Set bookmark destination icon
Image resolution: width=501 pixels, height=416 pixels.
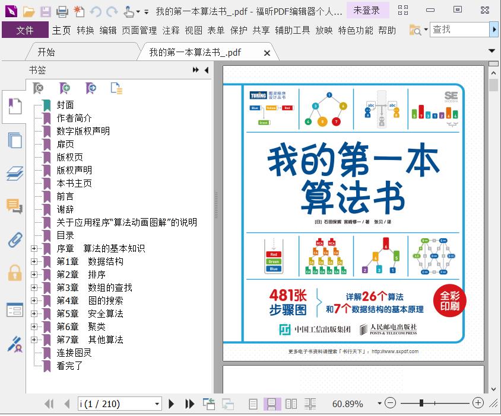(91, 88)
